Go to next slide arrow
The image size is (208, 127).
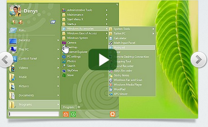pyautogui.click(x=199, y=60)
